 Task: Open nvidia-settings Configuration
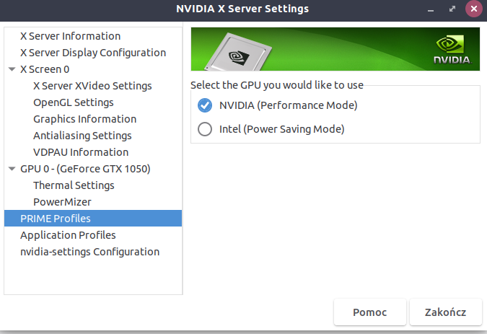[89, 252]
